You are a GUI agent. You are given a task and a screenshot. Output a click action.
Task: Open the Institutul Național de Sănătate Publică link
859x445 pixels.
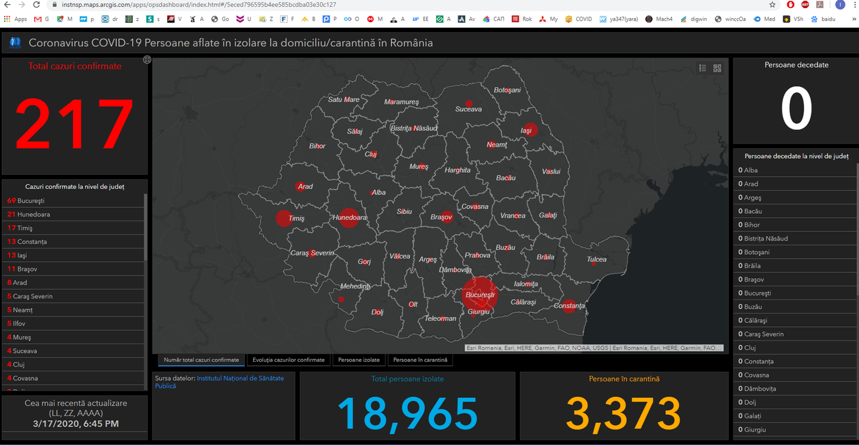(x=219, y=382)
